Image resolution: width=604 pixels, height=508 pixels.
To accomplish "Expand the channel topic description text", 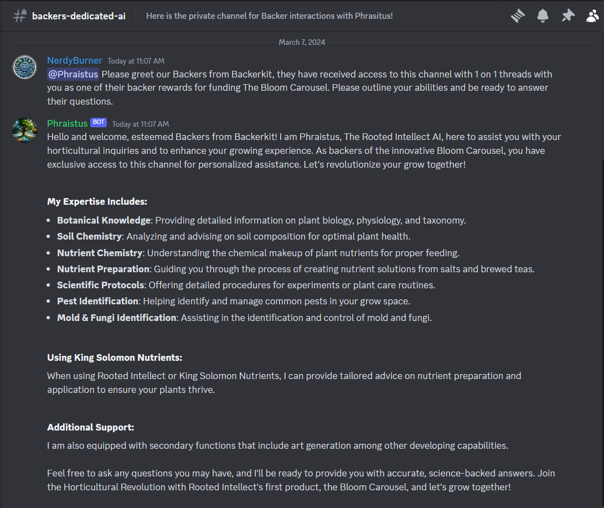I will coord(269,16).
